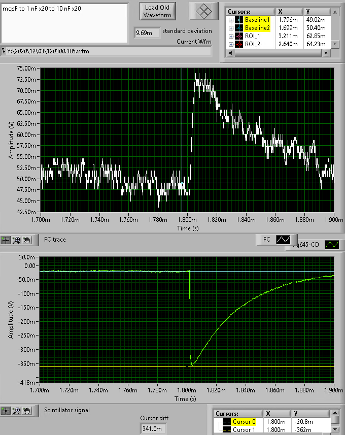Click the standard deviation value field
Viewport: 345px width, 435px height.
146,33
